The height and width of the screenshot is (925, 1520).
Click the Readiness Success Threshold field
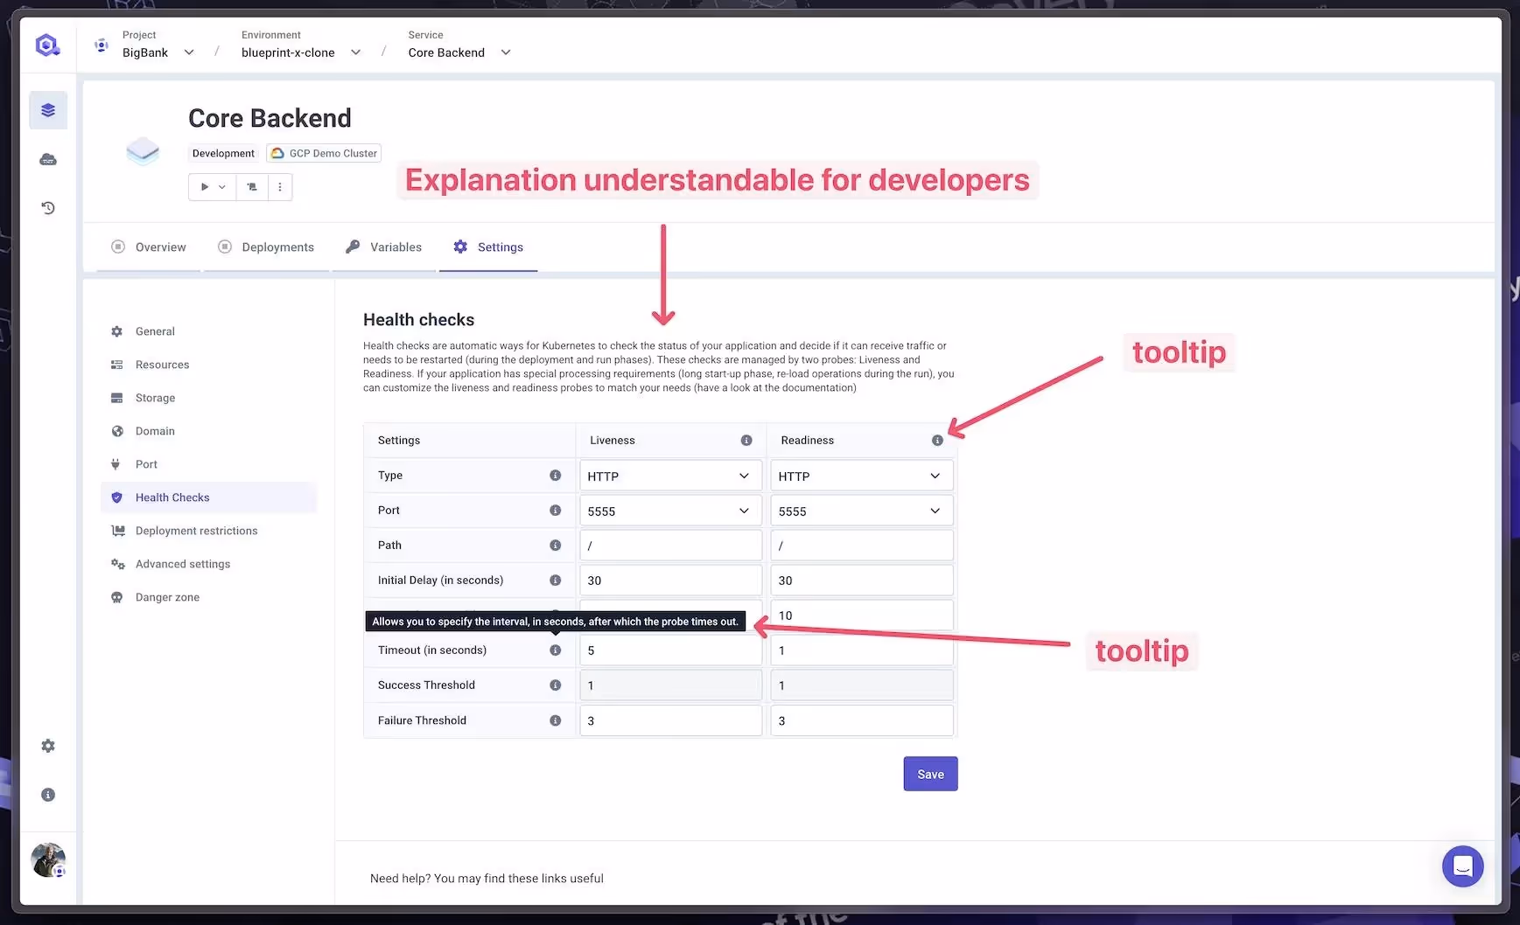[862, 685]
